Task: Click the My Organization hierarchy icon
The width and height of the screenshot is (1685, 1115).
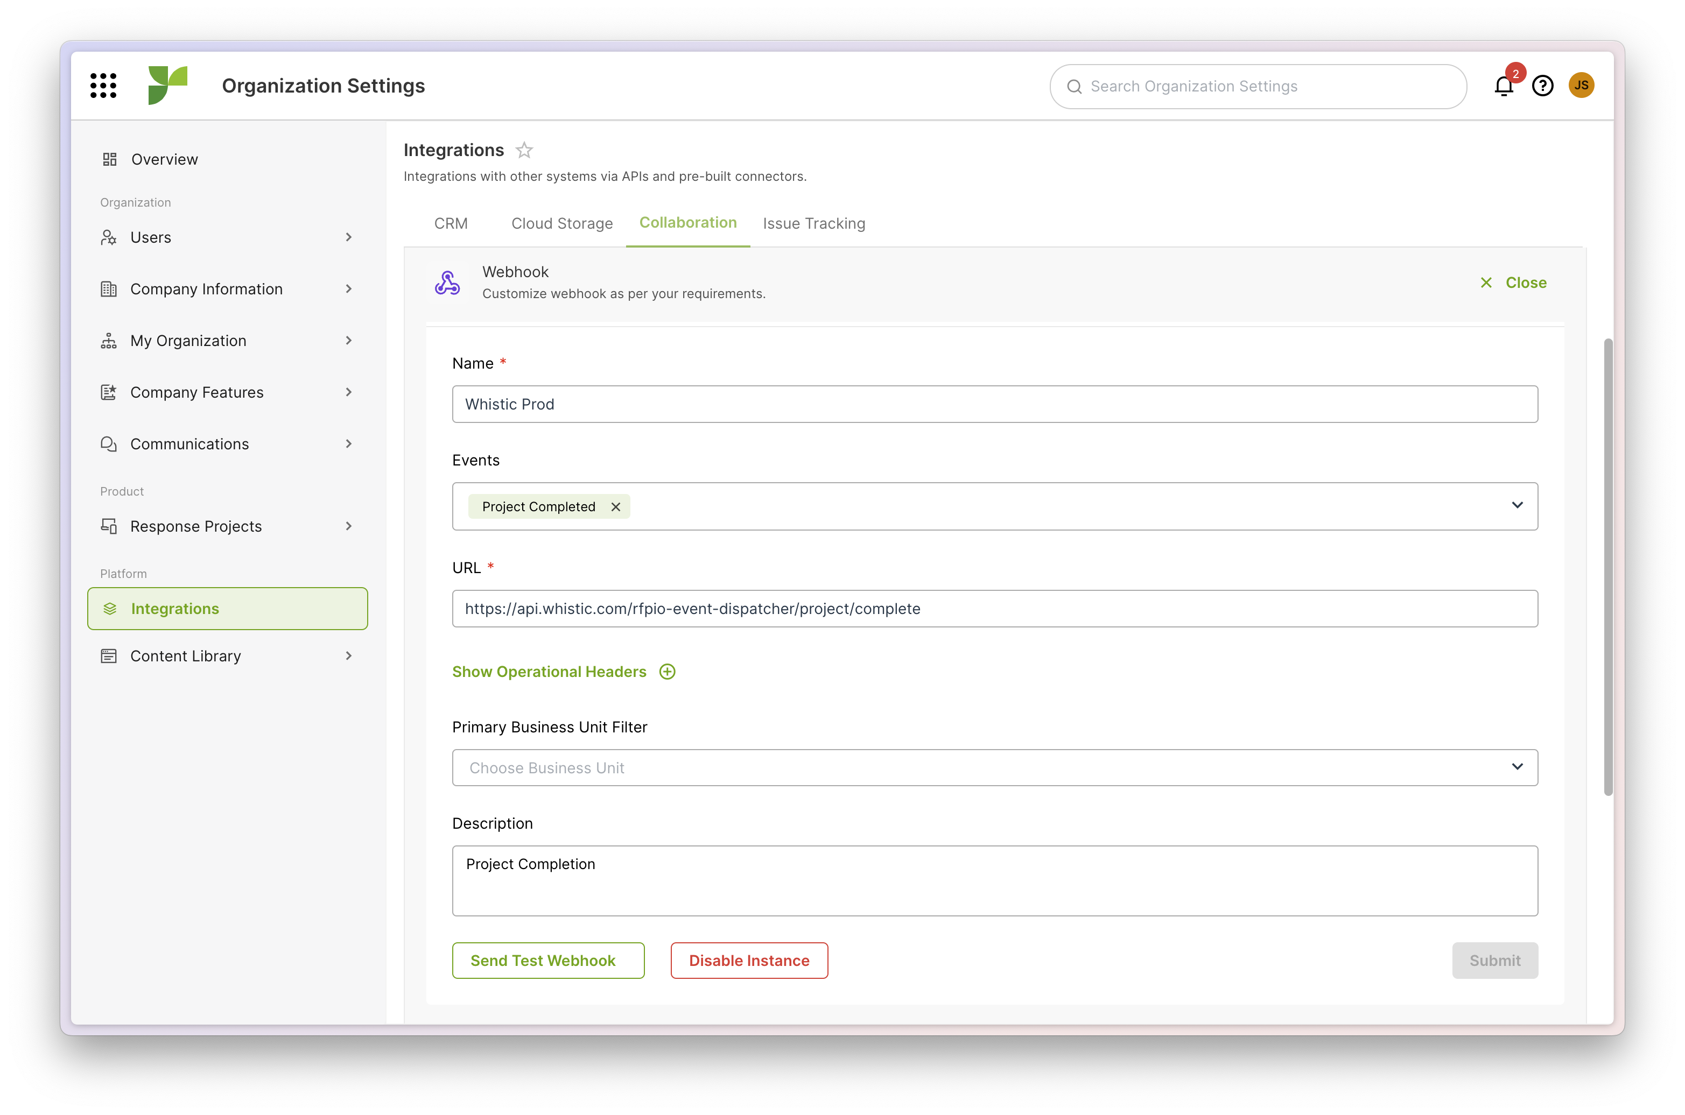Action: [x=109, y=341]
